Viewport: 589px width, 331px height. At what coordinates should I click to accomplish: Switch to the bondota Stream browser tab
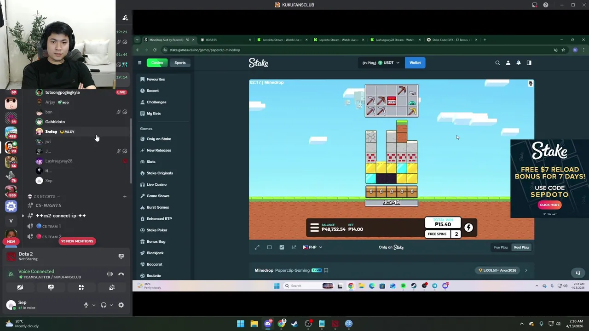282,40
